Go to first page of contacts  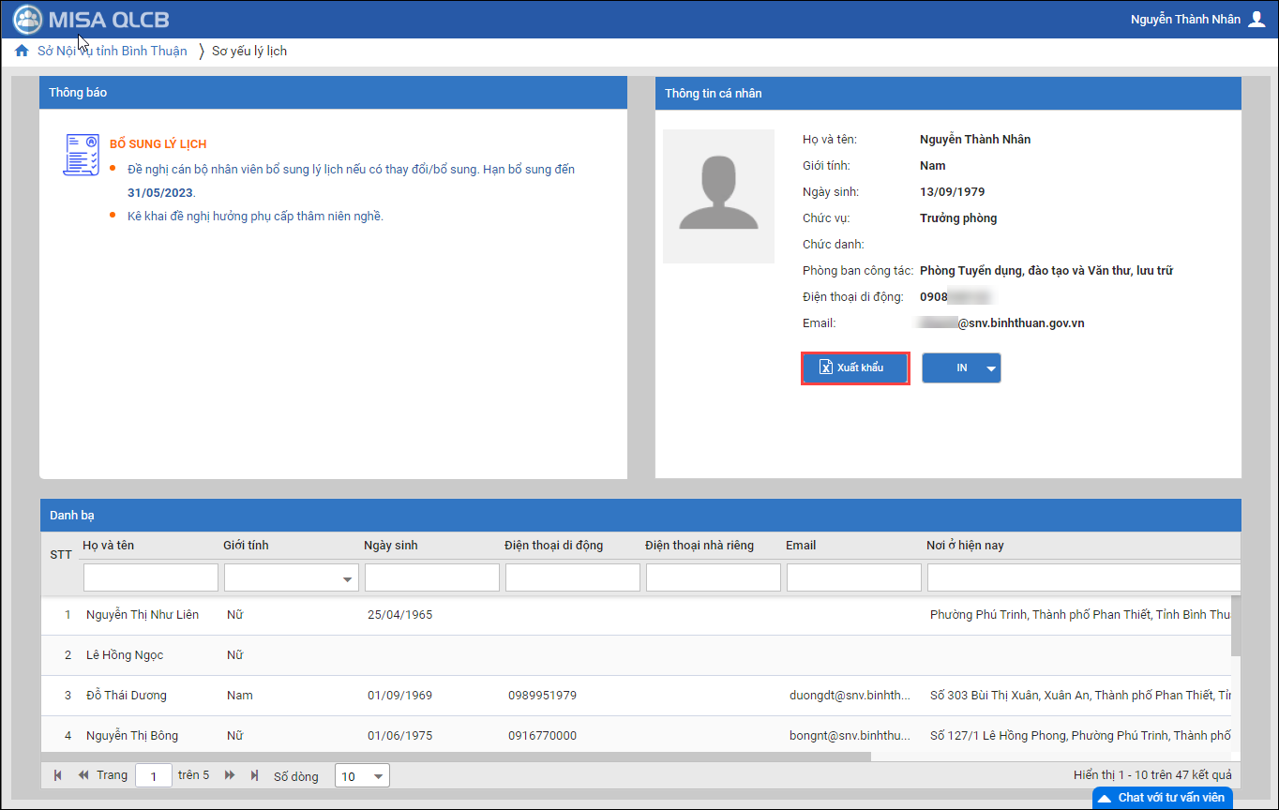58,775
